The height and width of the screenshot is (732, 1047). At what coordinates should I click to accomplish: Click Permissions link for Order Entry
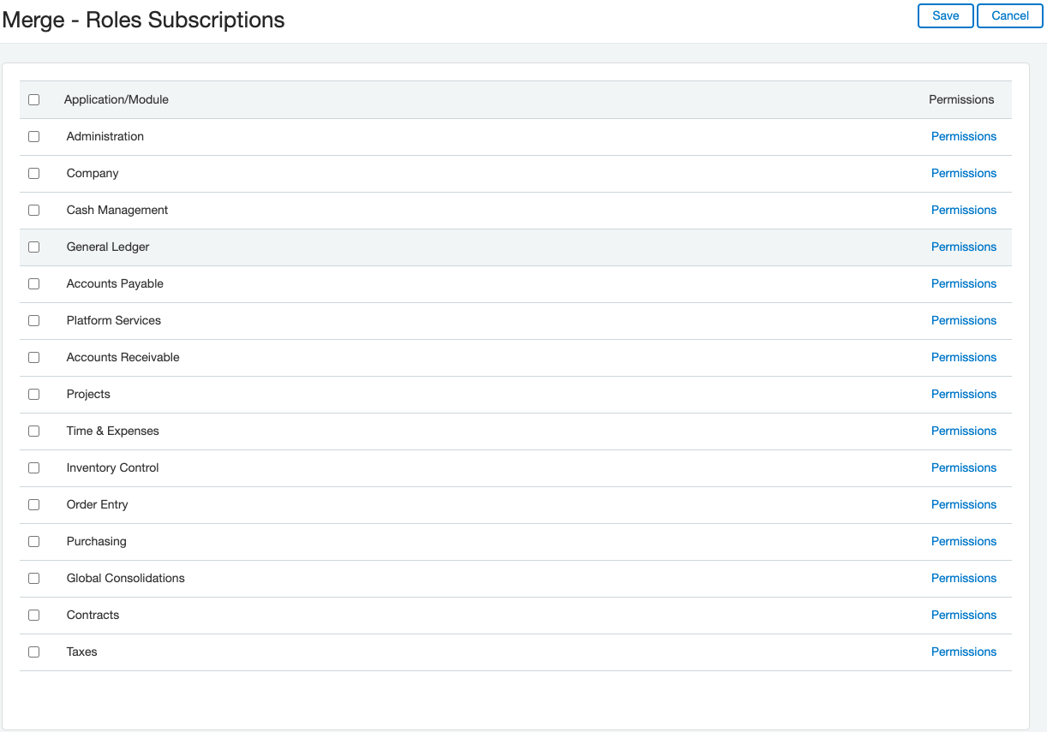pyautogui.click(x=963, y=505)
